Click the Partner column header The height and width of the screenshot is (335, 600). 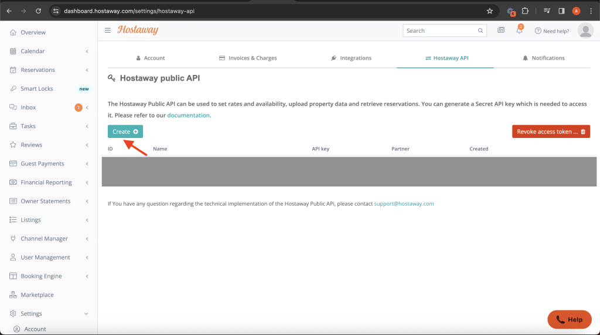[400, 148]
